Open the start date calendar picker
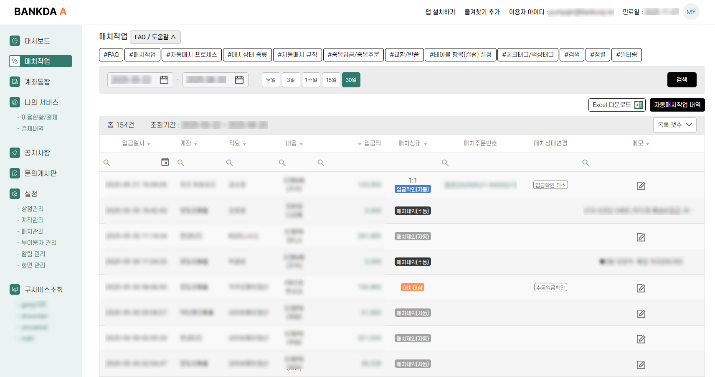 point(164,80)
